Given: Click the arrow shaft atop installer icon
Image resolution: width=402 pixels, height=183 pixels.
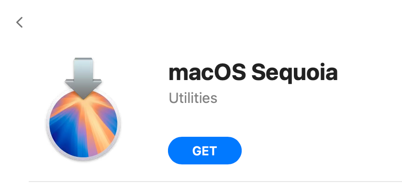Looking at the screenshot, I should pos(83,69).
